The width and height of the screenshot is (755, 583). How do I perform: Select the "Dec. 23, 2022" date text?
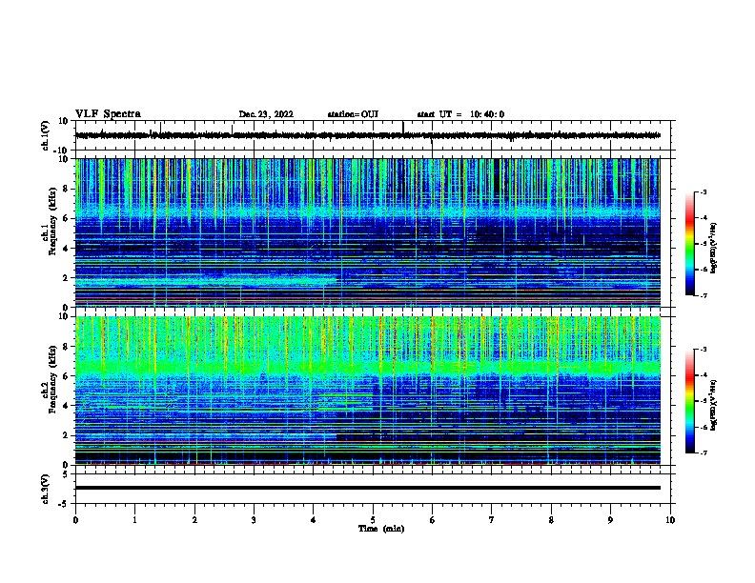pos(266,114)
